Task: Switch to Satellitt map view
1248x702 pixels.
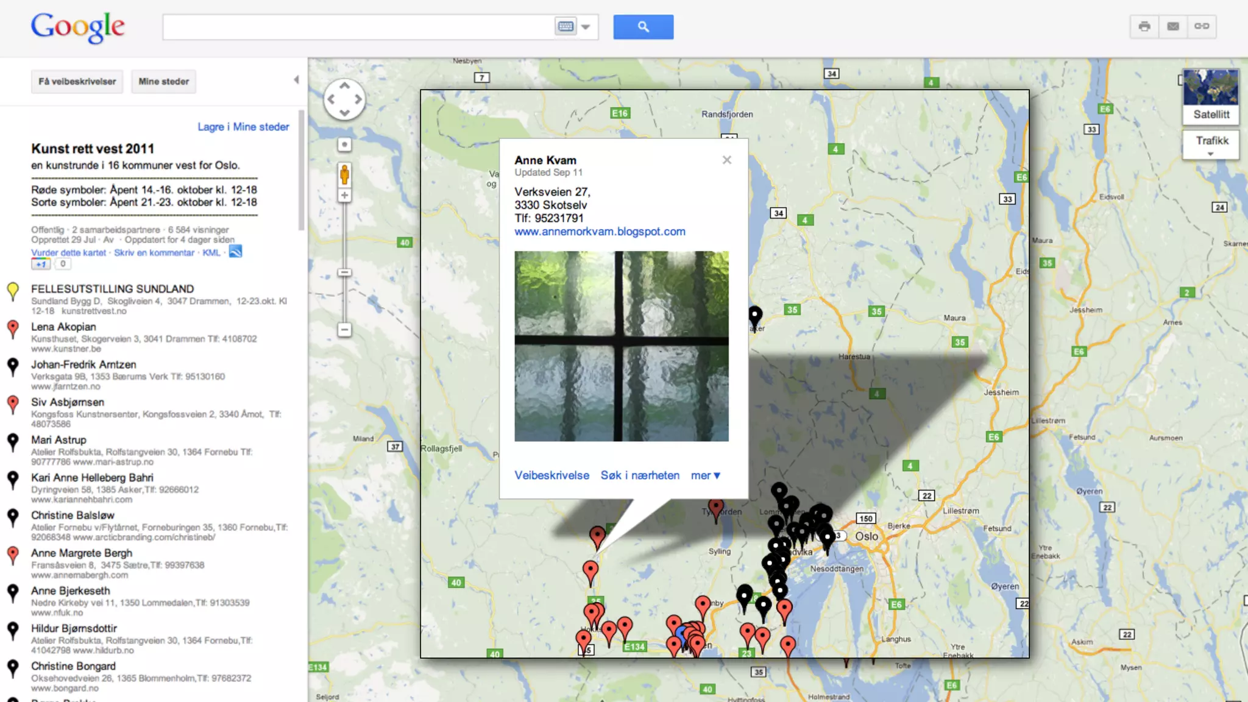Action: tap(1211, 96)
